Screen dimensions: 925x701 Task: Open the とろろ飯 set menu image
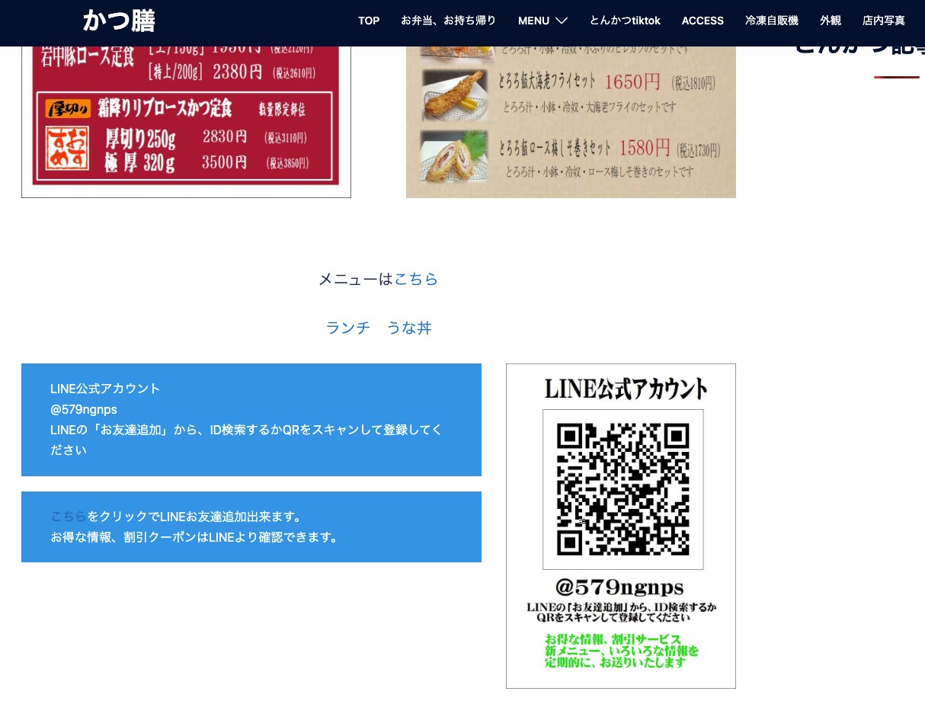coord(571,122)
